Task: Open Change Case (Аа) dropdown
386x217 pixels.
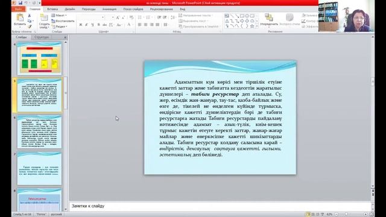Action: pyautogui.click(x=119, y=25)
